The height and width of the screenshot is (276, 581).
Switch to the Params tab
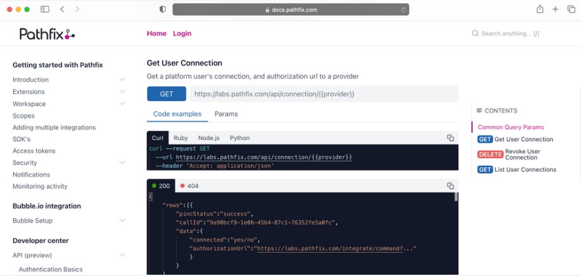(x=226, y=114)
